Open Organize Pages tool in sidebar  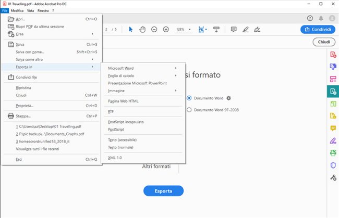[333, 79]
